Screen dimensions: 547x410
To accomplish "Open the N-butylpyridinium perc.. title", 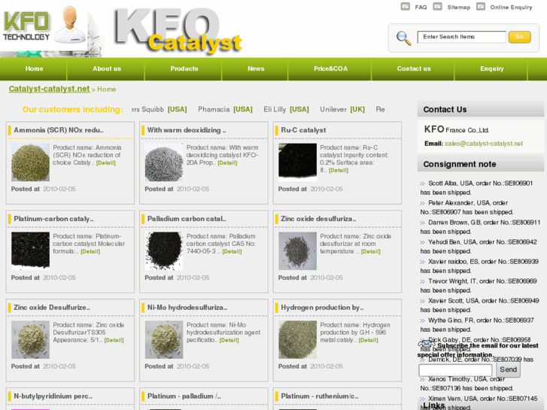I will 53,396.
